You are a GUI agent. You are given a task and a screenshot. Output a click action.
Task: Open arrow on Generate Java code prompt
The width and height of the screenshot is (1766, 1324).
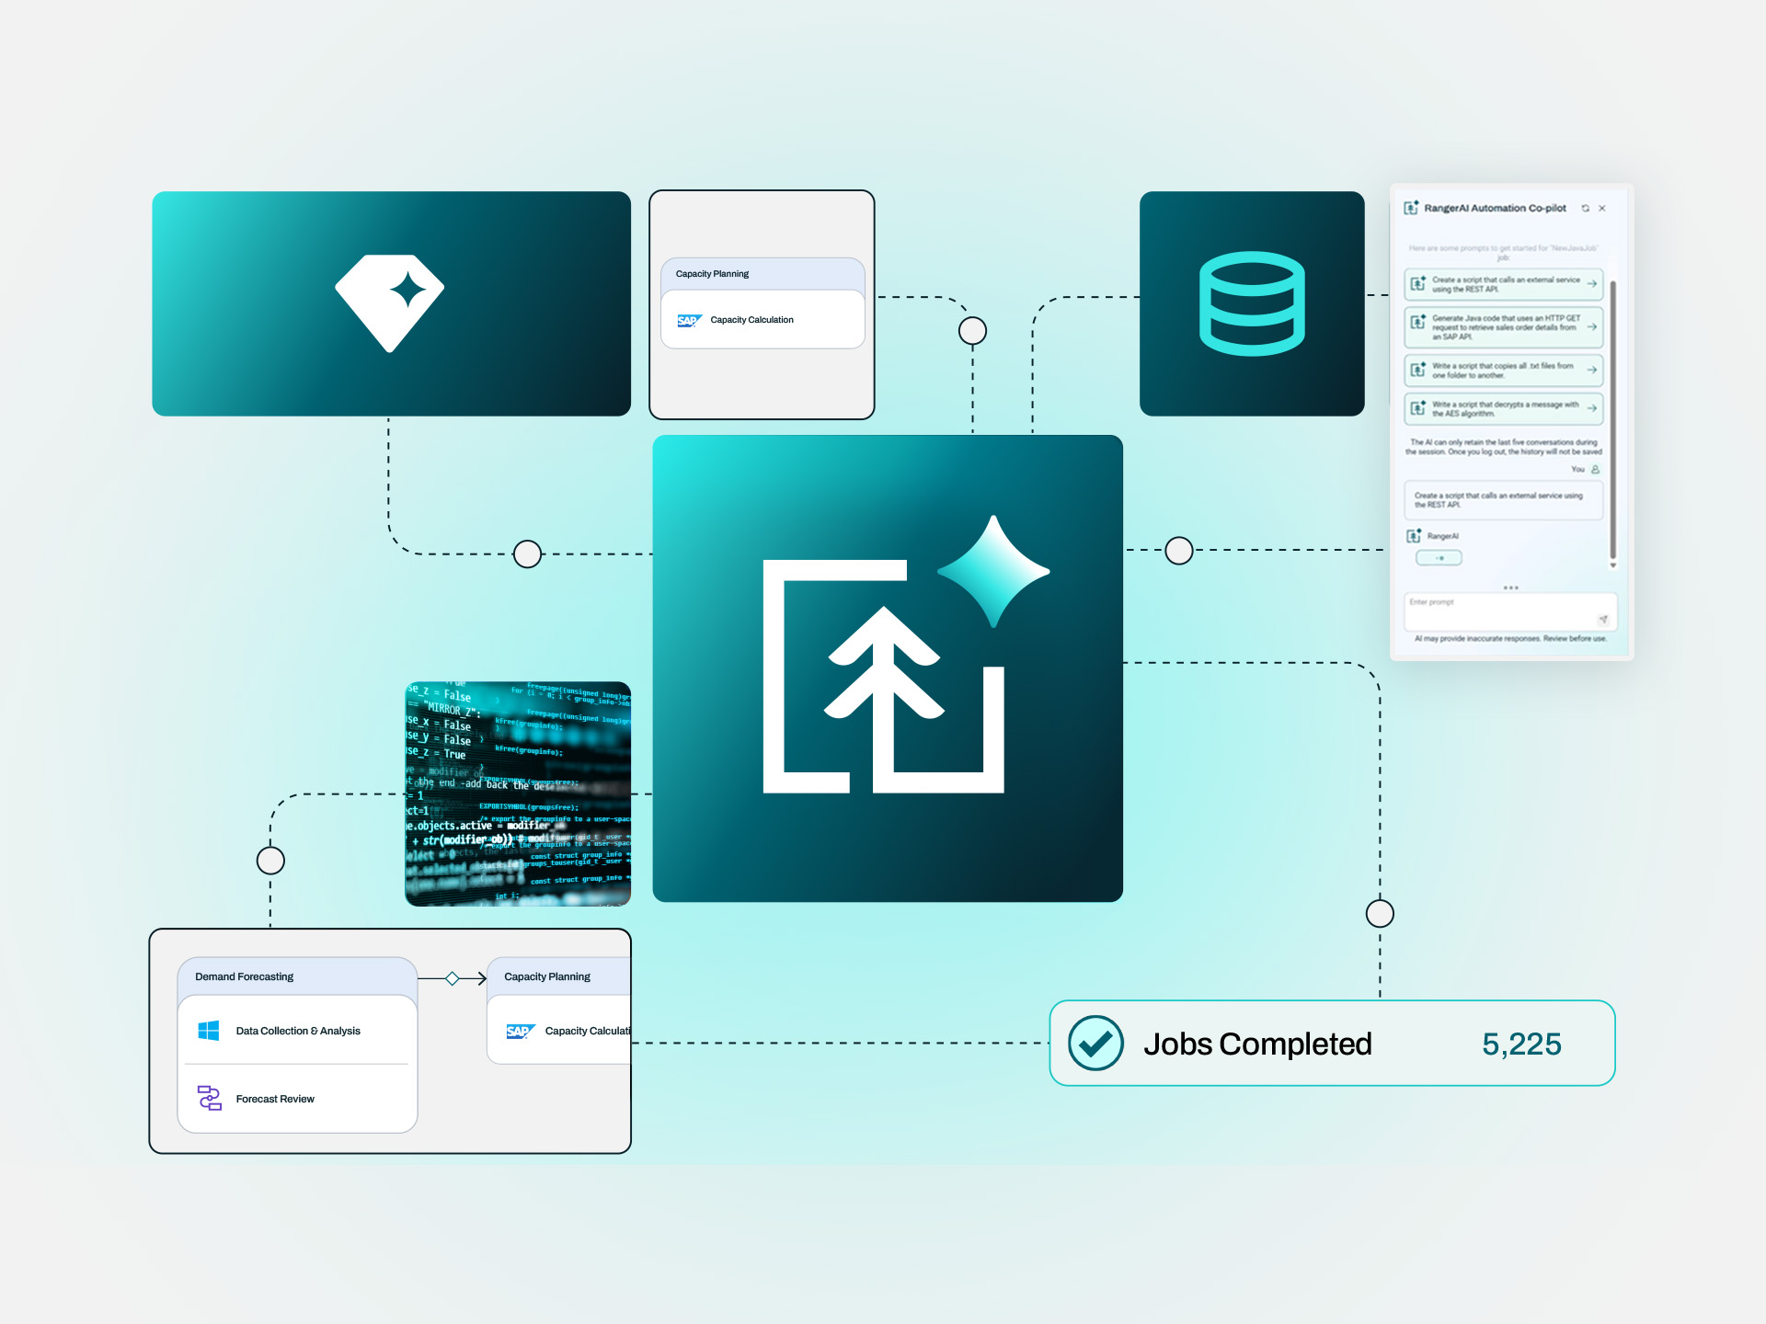point(1591,327)
